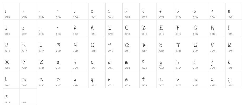
Task: Select the uppercase M glyph 004D
Action: [62, 46]
